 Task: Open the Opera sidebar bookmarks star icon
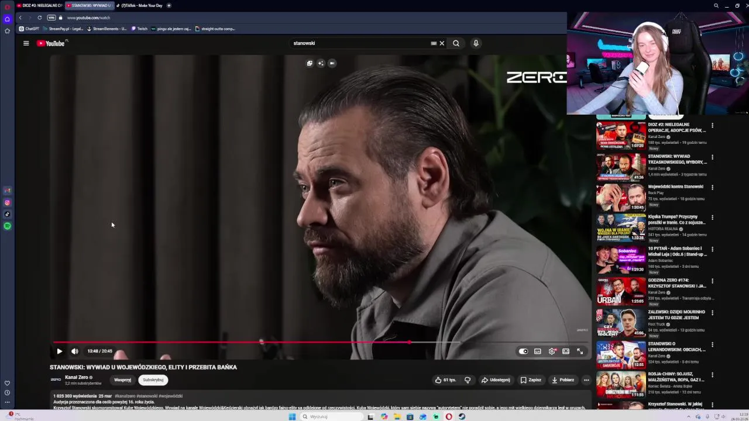coord(7,31)
